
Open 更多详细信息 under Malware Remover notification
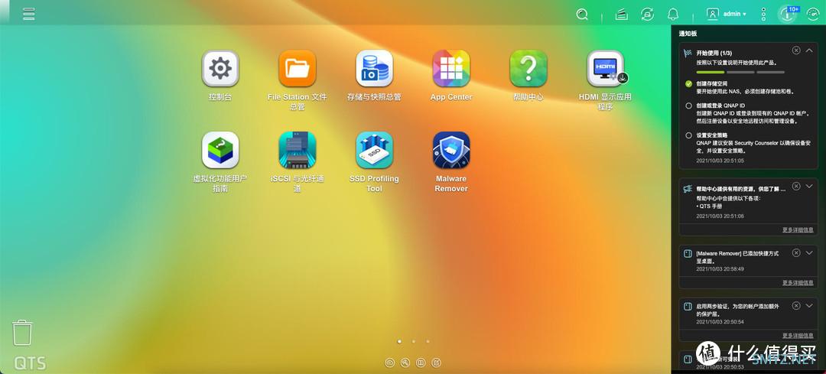tap(798, 283)
